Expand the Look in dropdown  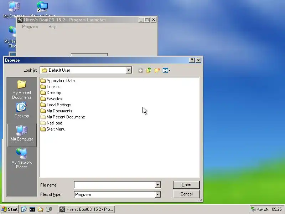coord(129,70)
